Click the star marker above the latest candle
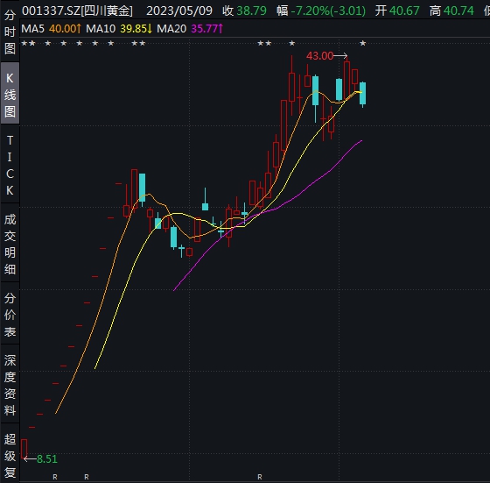The image size is (490, 483). [362, 43]
